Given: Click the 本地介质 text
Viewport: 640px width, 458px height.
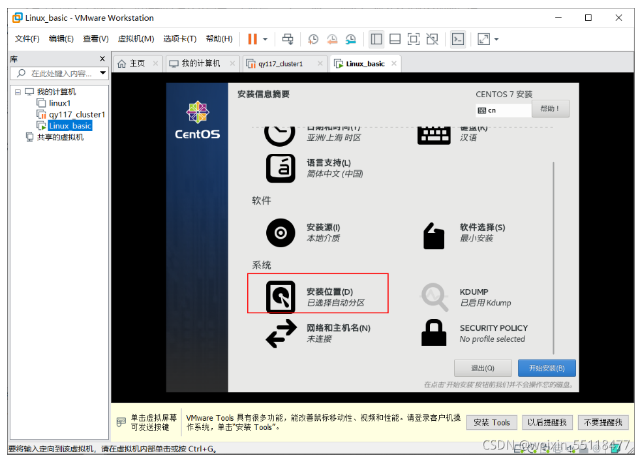Looking at the screenshot, I should (324, 238).
